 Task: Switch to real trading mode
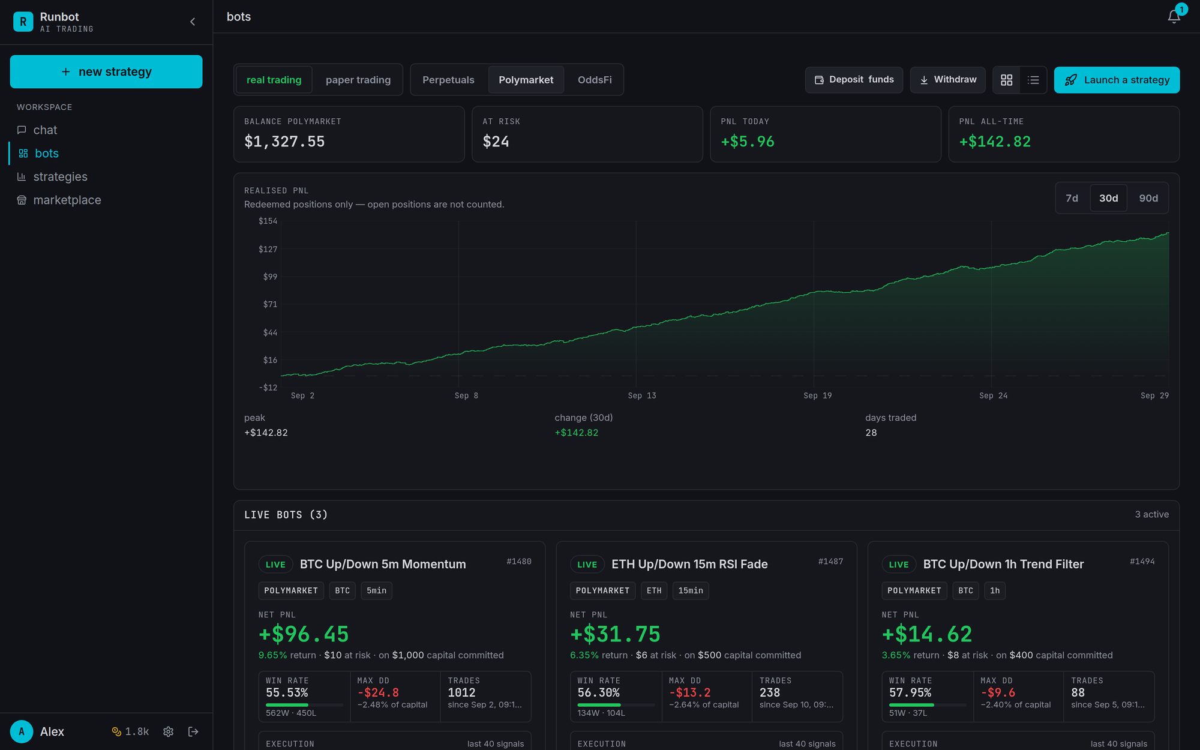coord(274,80)
